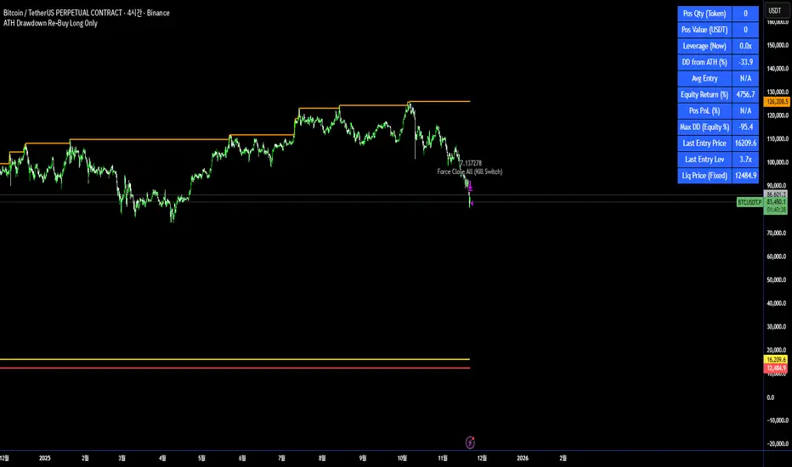792x467 pixels.
Task: Click the magenta sell arrow marker on chart
Action: [x=470, y=187]
